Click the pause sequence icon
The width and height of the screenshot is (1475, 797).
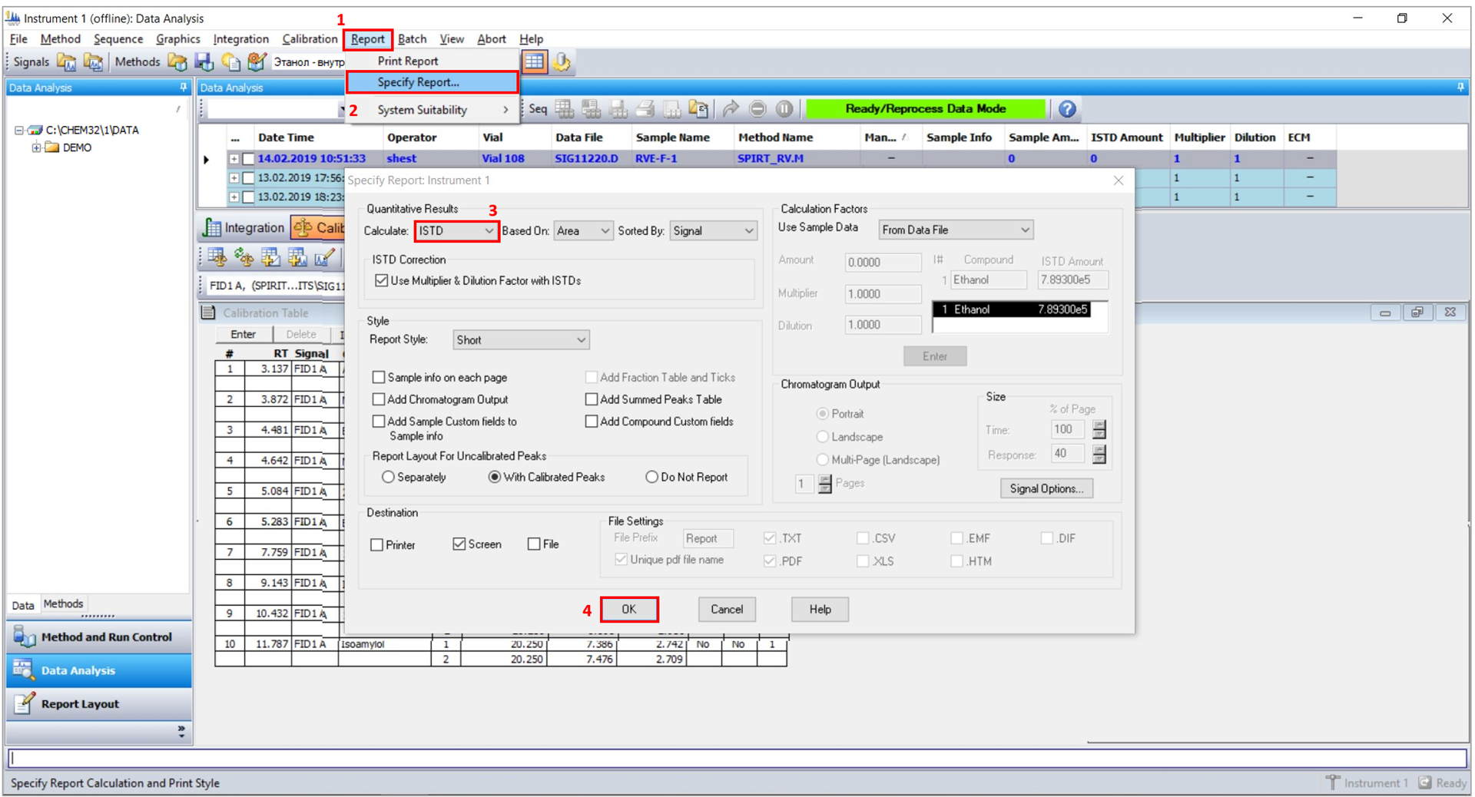[x=784, y=109]
